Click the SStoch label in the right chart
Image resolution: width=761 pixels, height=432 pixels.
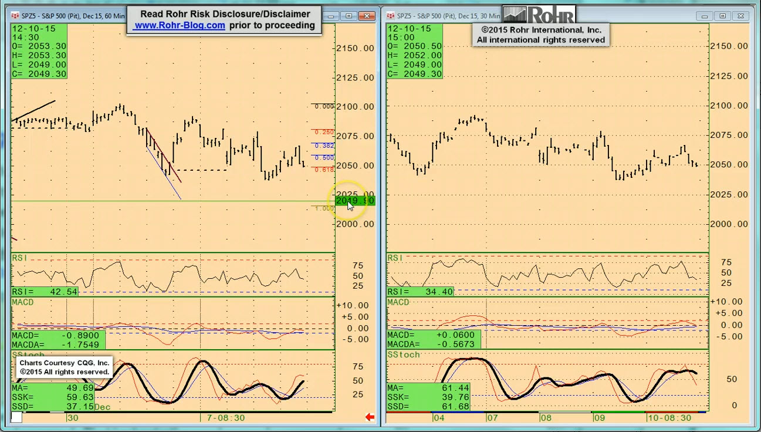pos(404,355)
